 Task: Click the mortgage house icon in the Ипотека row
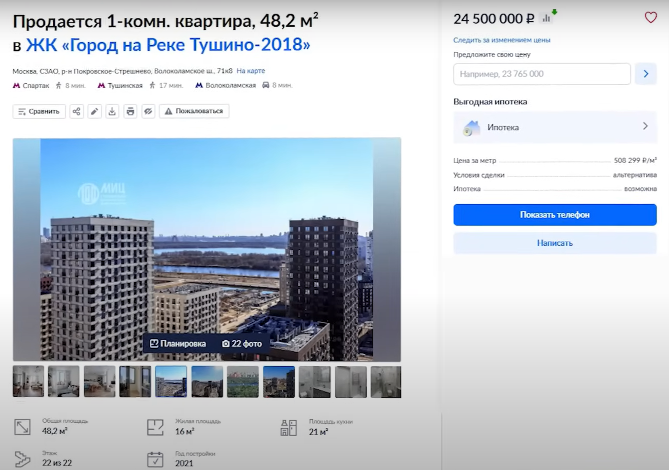[471, 128]
